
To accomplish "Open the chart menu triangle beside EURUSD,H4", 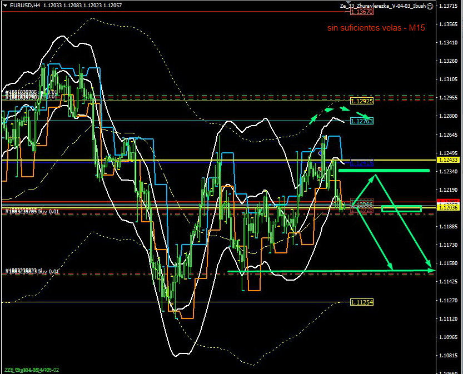I will (5, 6).
